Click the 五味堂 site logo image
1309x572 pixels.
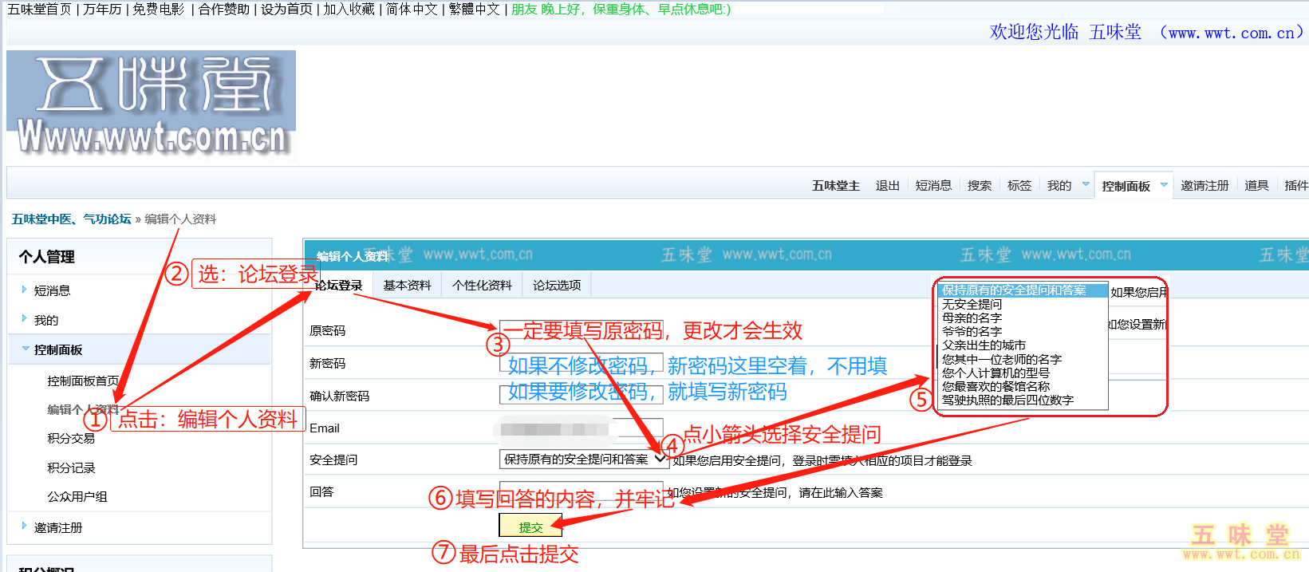[x=151, y=103]
